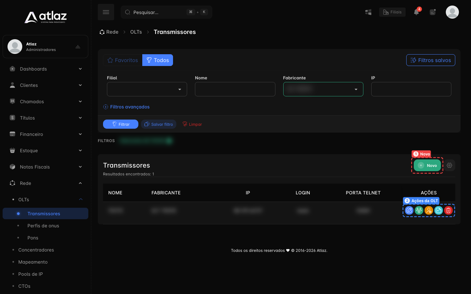Expand Filtros avançados link

(126, 107)
